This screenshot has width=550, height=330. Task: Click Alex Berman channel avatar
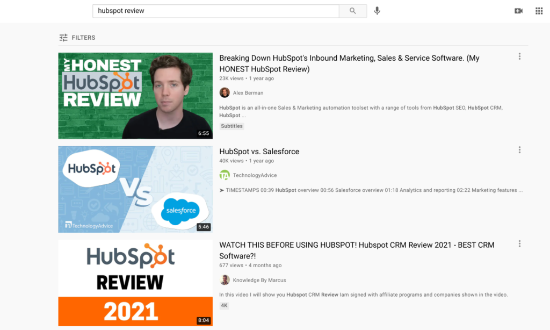pyautogui.click(x=225, y=92)
